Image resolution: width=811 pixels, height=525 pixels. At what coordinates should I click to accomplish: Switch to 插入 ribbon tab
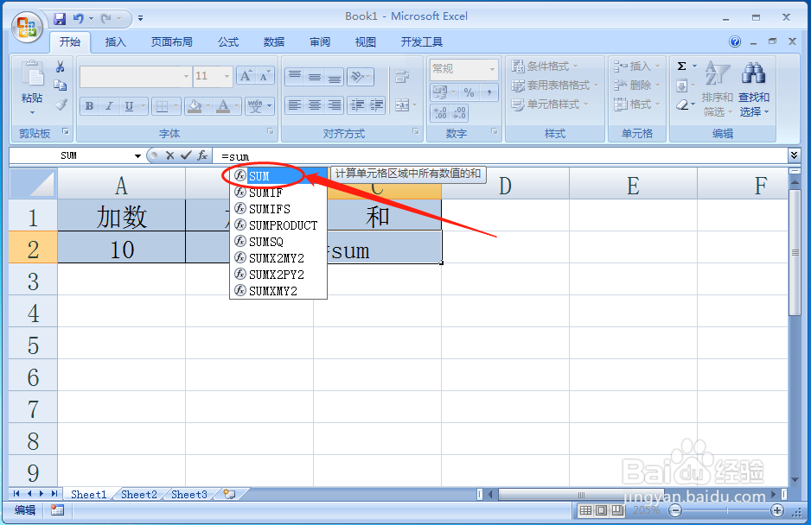pos(115,41)
